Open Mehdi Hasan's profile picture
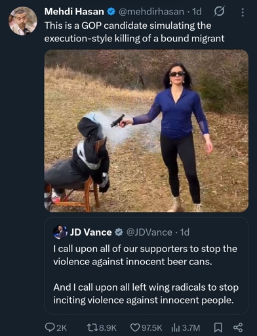This screenshot has width=257, height=336. pyautogui.click(x=23, y=21)
